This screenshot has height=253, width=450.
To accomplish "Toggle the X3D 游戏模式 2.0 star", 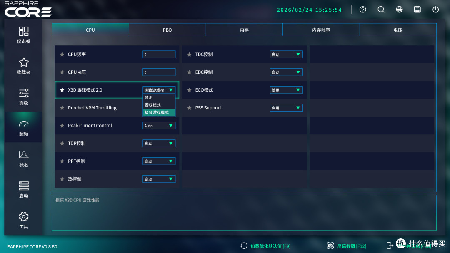I will pos(62,90).
